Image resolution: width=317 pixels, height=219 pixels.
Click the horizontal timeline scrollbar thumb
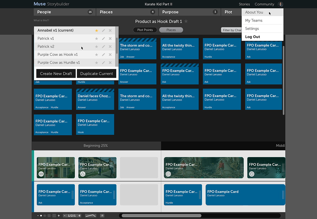tap(161, 216)
